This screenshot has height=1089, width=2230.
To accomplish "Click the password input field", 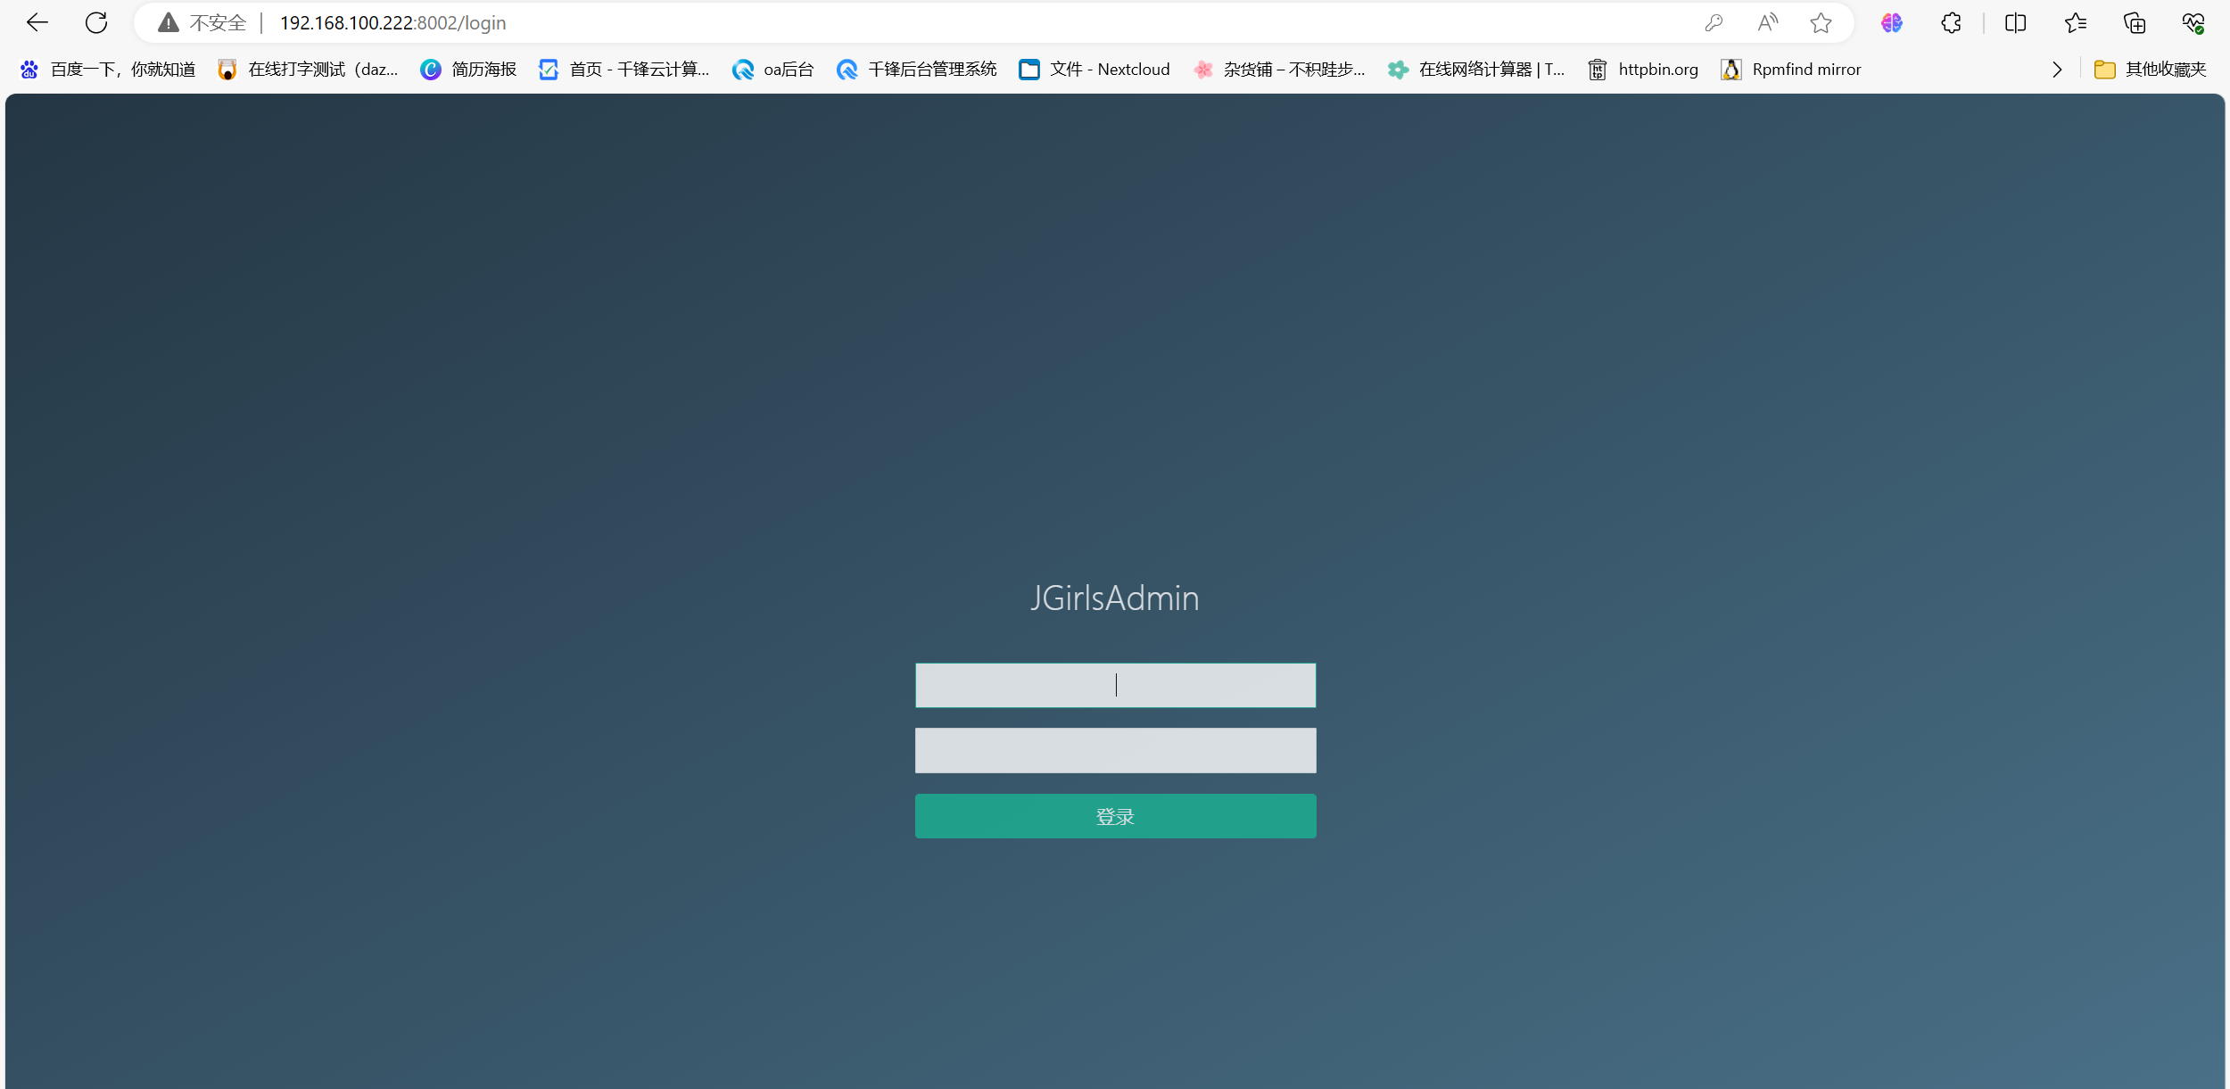I will 1115,750.
